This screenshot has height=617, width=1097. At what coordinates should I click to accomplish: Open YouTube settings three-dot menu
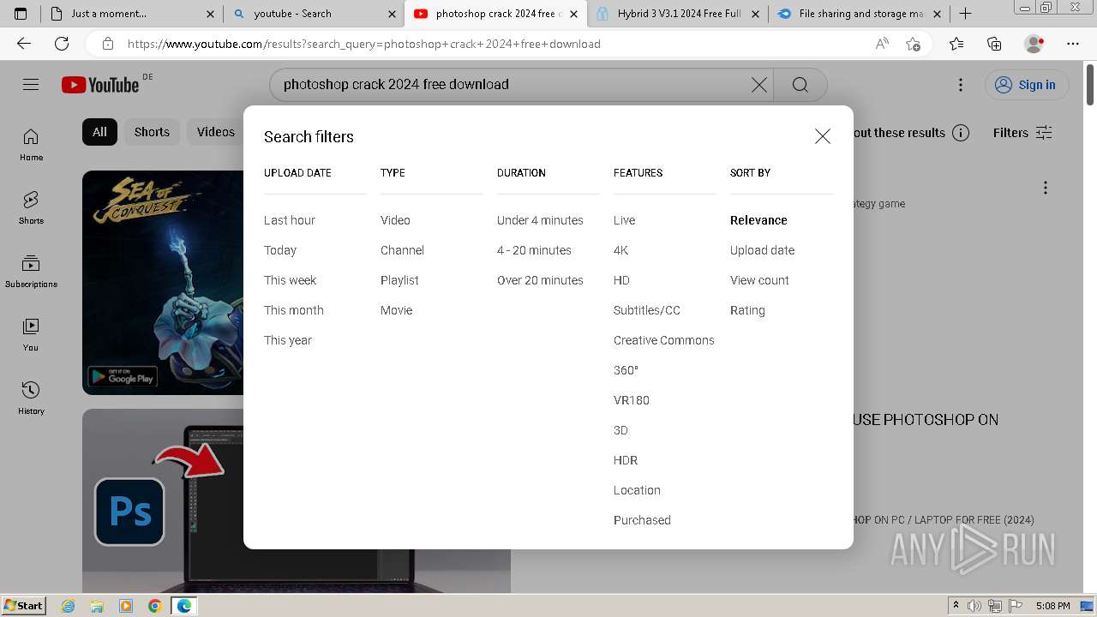961,85
